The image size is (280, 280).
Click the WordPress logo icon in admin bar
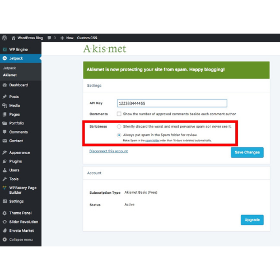[4, 38]
